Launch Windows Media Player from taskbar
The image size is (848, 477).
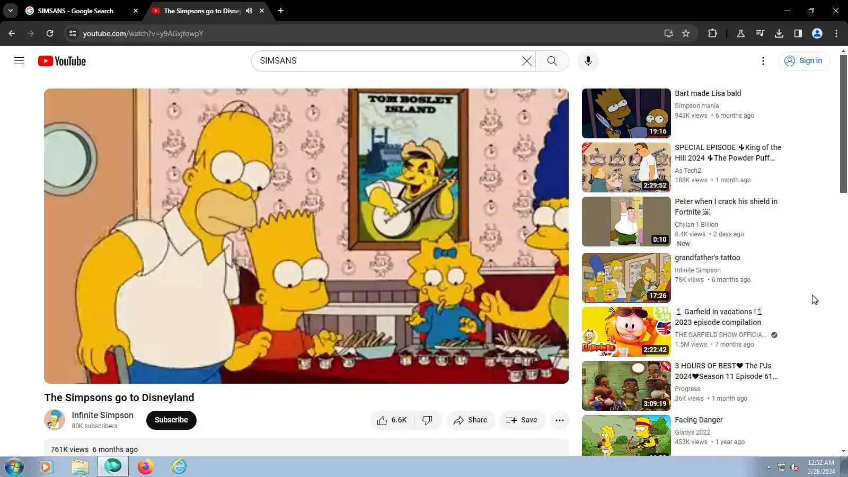pyautogui.click(x=46, y=467)
